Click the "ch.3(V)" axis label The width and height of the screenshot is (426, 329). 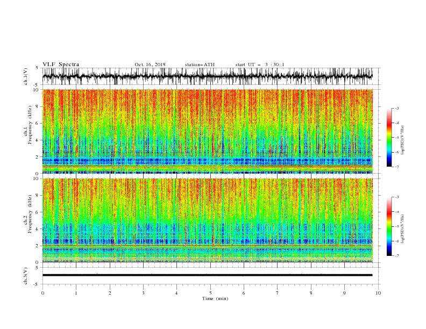tap(26, 276)
